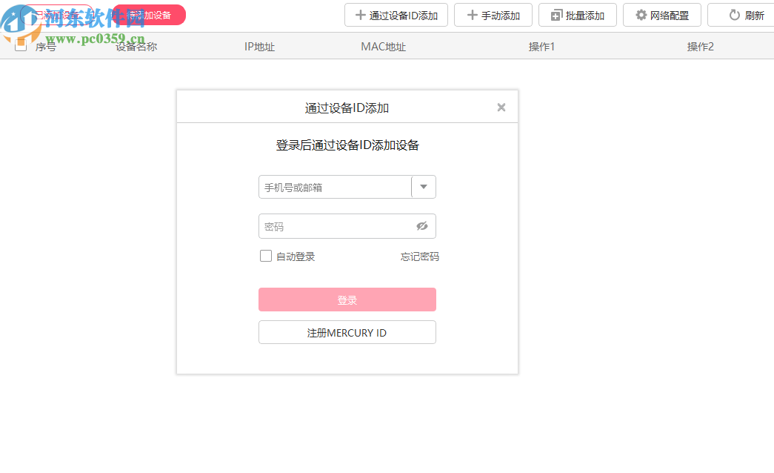Open the 忘记密码 link
Image resolution: width=774 pixels, height=473 pixels.
click(419, 256)
